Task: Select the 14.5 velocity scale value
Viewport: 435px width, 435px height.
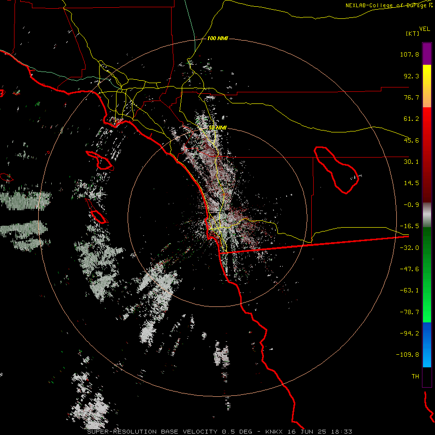Action: tap(411, 183)
